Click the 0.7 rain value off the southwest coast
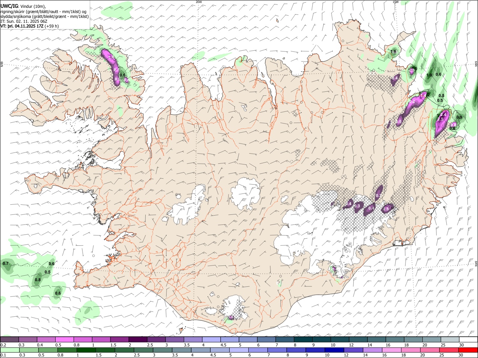The image size is (478, 358). [x=5, y=264]
